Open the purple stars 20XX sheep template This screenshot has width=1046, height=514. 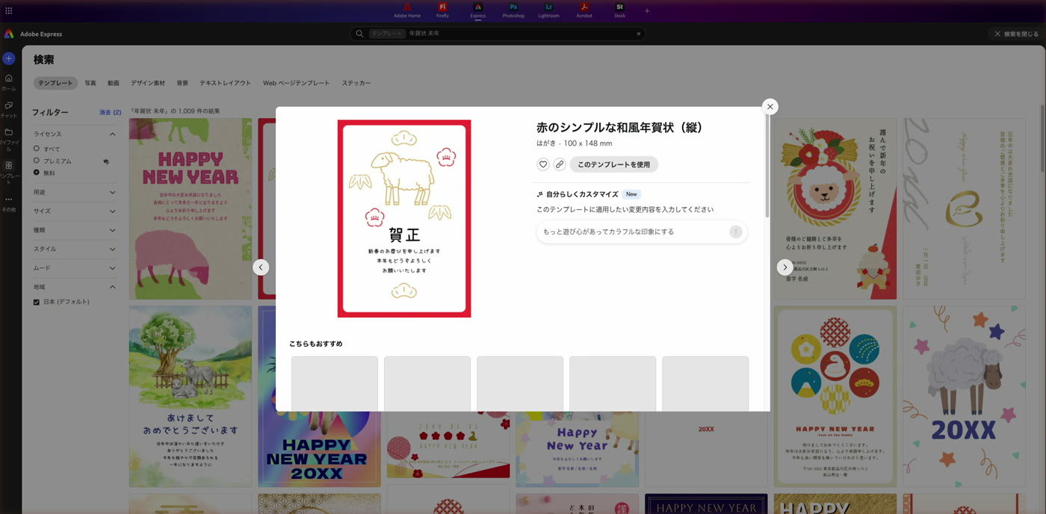point(964,397)
